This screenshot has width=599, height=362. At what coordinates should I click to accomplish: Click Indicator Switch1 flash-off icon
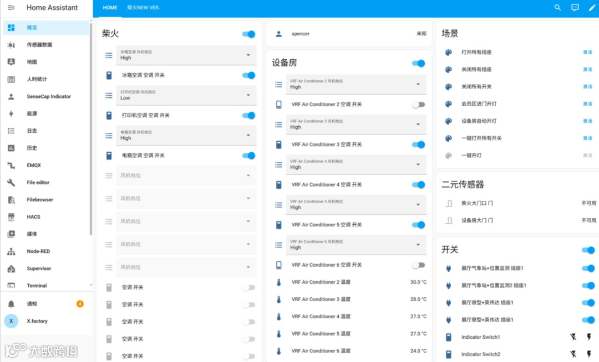pos(573,337)
